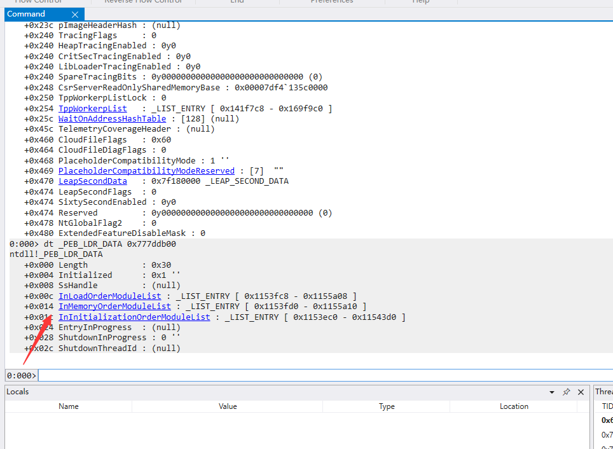
Task: Sort Locals by the Name column
Action: pyautogui.click(x=69, y=406)
